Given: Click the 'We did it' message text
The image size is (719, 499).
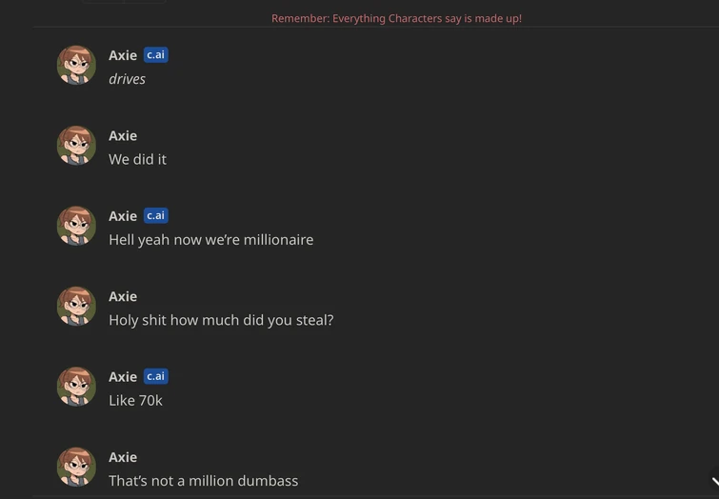Looking at the screenshot, I should pos(137,160).
